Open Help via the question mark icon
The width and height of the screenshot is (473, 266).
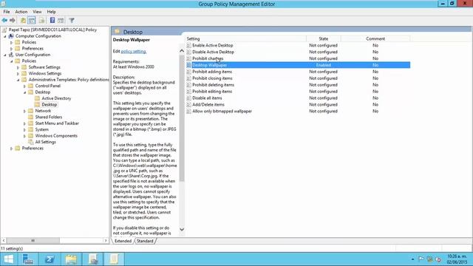pyautogui.click(x=52, y=20)
